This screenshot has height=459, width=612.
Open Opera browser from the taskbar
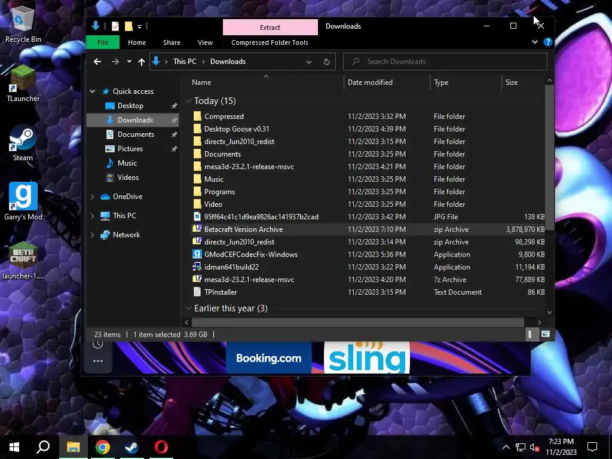pos(161,447)
